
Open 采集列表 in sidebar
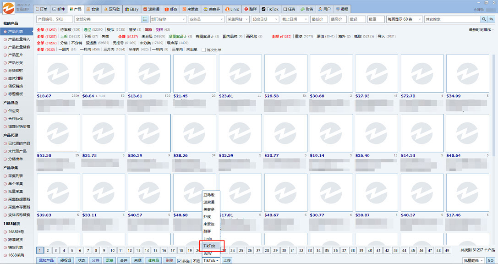[x=15, y=176]
